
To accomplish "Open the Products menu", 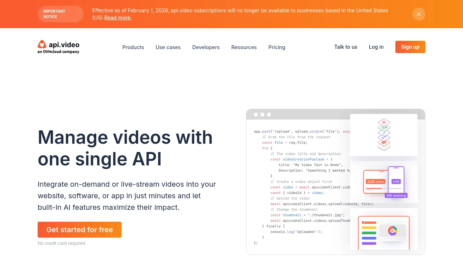I will click(x=133, y=47).
